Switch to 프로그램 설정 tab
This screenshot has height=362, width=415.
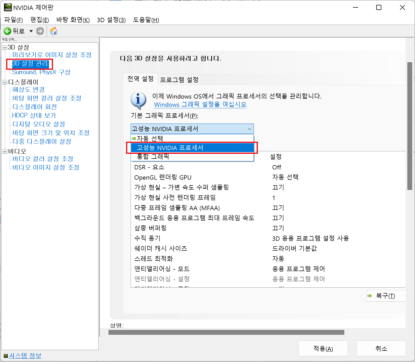[x=179, y=80]
